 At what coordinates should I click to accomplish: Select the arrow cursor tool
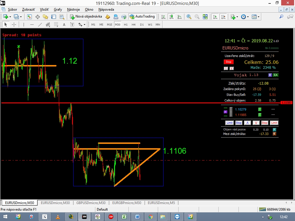(6, 24)
